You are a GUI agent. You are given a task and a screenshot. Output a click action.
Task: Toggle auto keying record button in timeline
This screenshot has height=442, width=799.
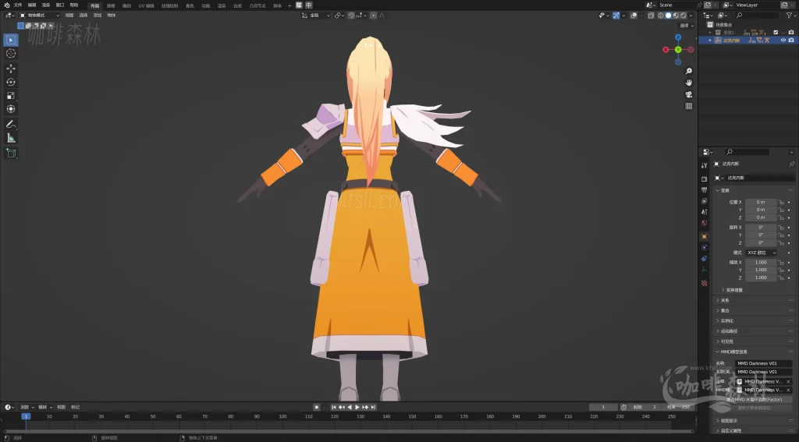point(317,408)
